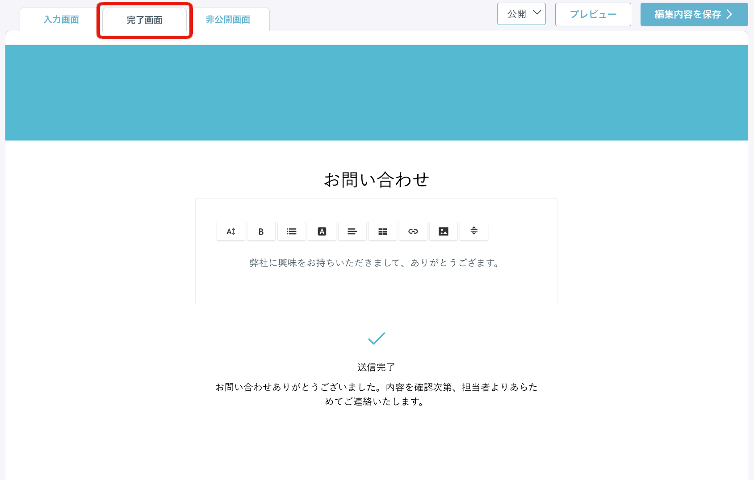Edit the thank-you message text
The height and width of the screenshot is (480, 754).
coord(376,263)
